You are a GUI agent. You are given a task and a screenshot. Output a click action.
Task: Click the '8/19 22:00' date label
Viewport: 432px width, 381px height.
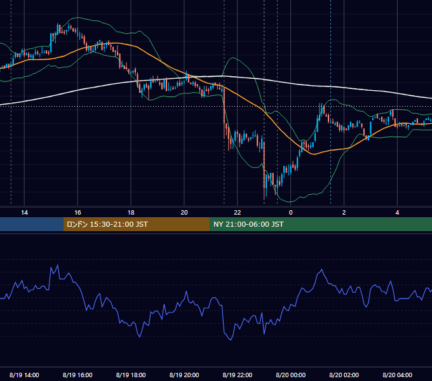pos(237,375)
